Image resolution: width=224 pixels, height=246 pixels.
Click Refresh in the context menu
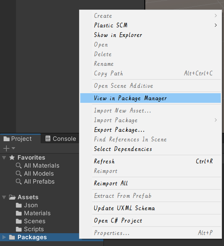pos(151,161)
